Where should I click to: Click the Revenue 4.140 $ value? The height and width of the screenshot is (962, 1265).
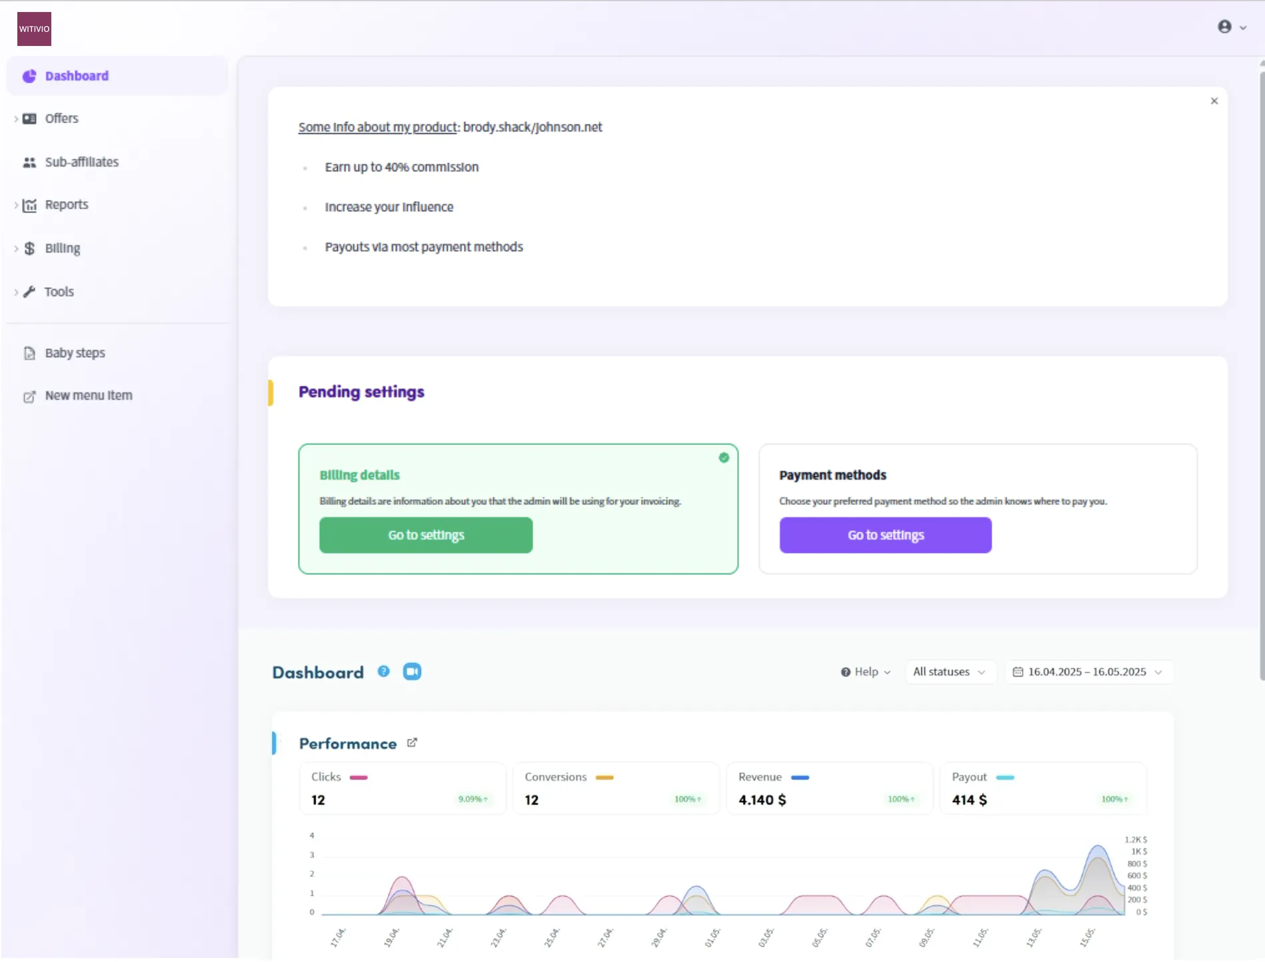(x=762, y=800)
